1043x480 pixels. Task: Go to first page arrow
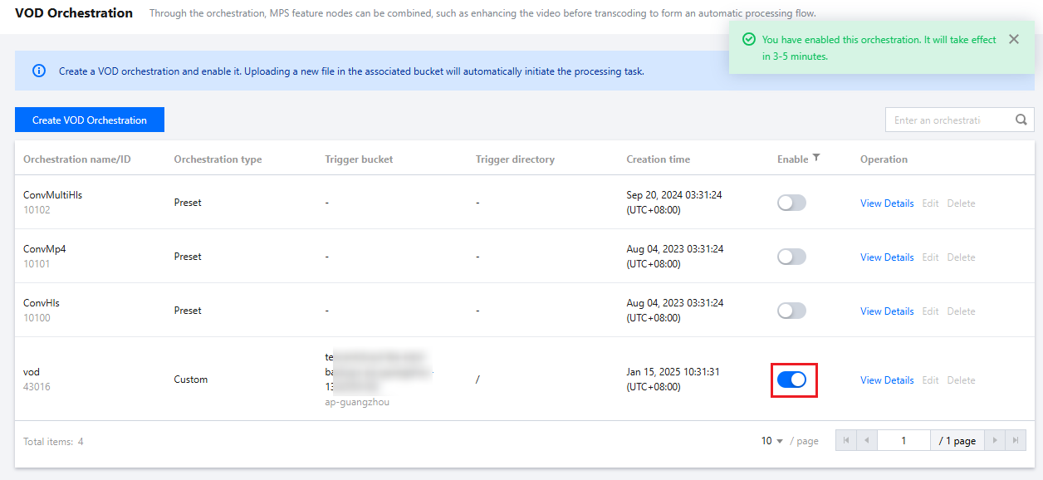(846, 441)
